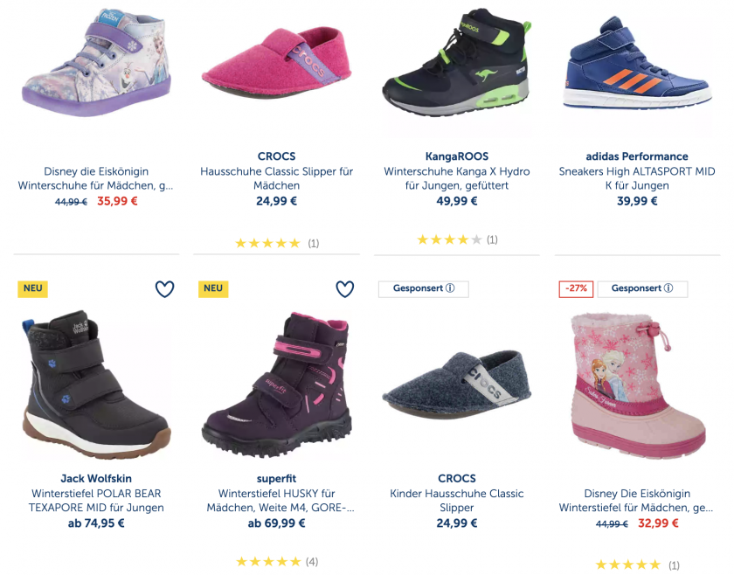Click the star rating under superfit boot
The width and height of the screenshot is (734, 575).
point(267,562)
